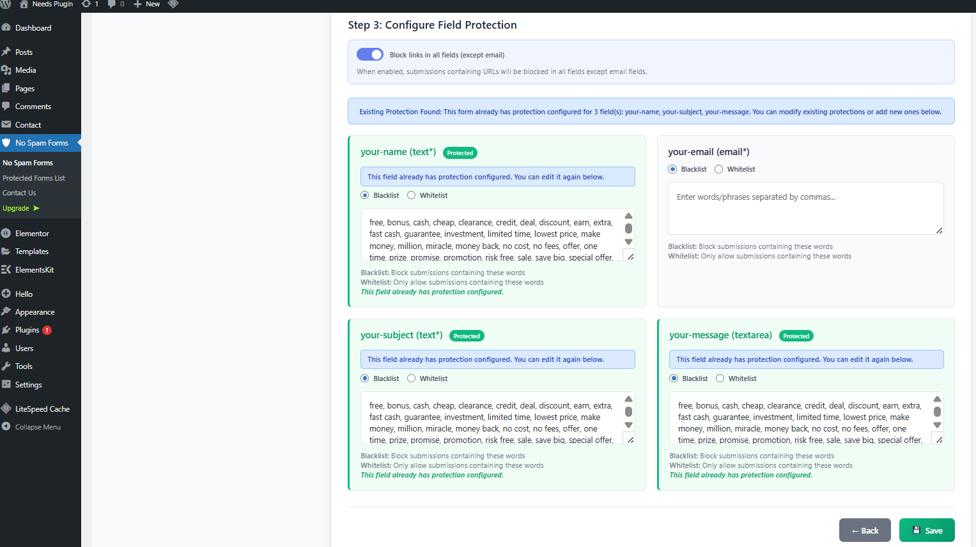Select Whitelist for your-email field
Image resolution: width=976 pixels, height=547 pixels.
click(x=719, y=169)
